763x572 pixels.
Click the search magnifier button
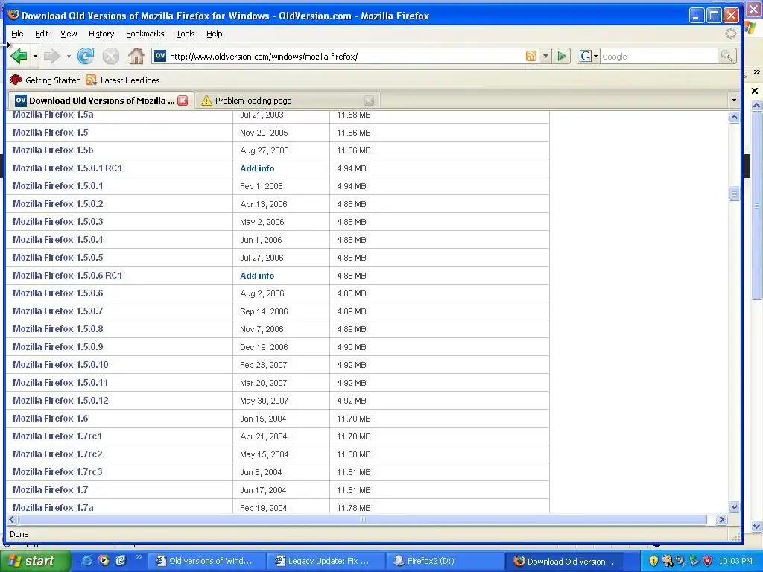click(x=726, y=57)
